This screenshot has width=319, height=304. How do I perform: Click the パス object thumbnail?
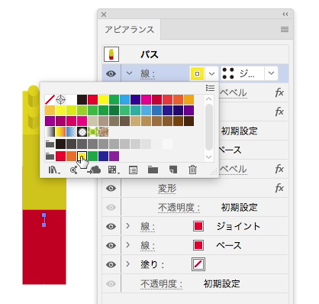pos(111,54)
